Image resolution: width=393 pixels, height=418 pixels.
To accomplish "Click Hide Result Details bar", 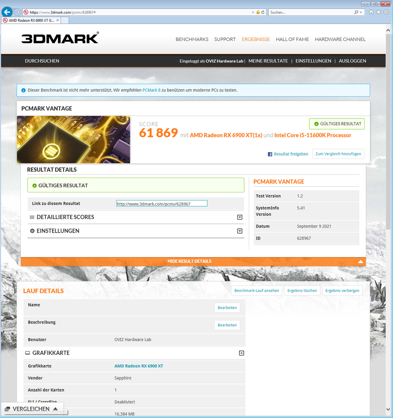I will (x=193, y=261).
